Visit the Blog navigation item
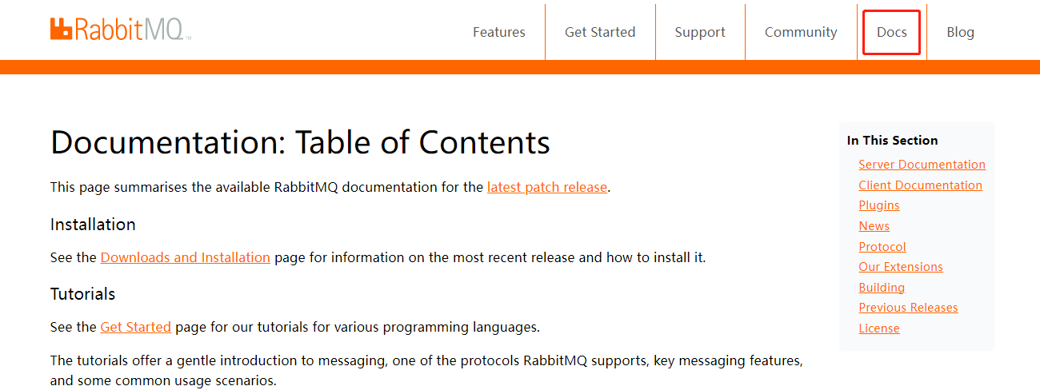This screenshot has height=390, width=1040. [960, 32]
